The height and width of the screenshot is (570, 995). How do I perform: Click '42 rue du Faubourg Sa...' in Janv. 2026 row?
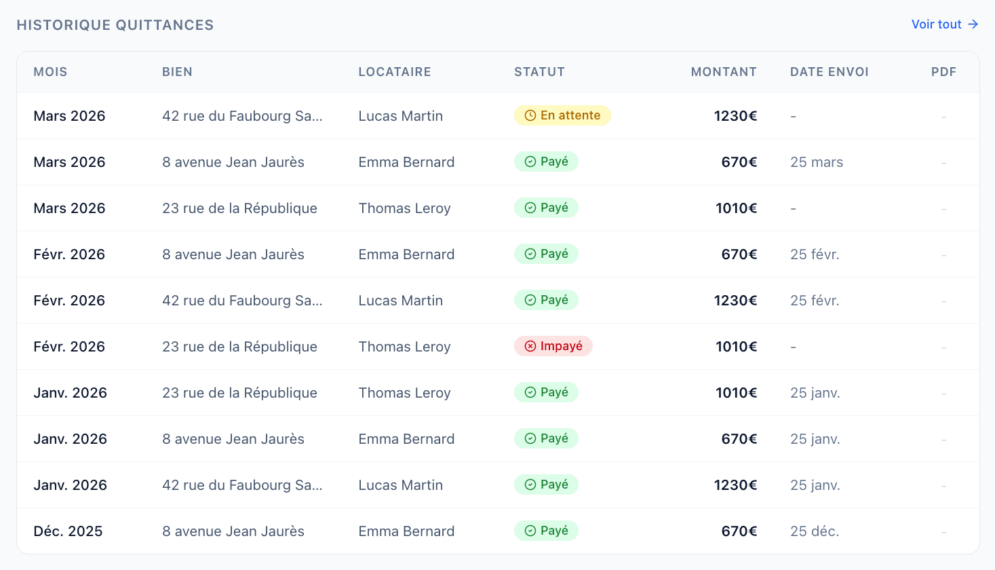242,485
